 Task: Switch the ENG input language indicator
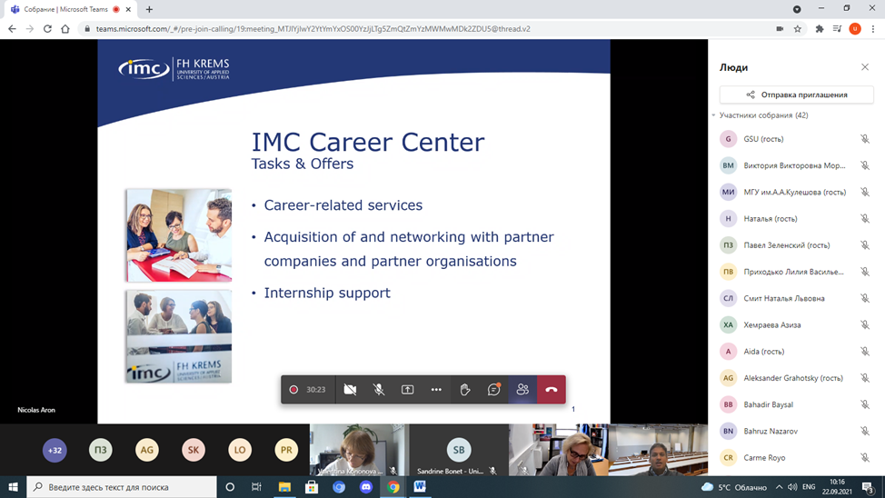[809, 487]
